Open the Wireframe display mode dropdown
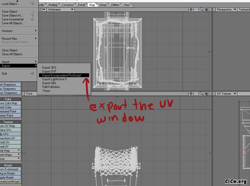This screenshot has width=250, height=186. point(60,10)
